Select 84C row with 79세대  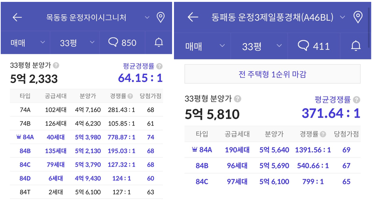tap(86, 164)
